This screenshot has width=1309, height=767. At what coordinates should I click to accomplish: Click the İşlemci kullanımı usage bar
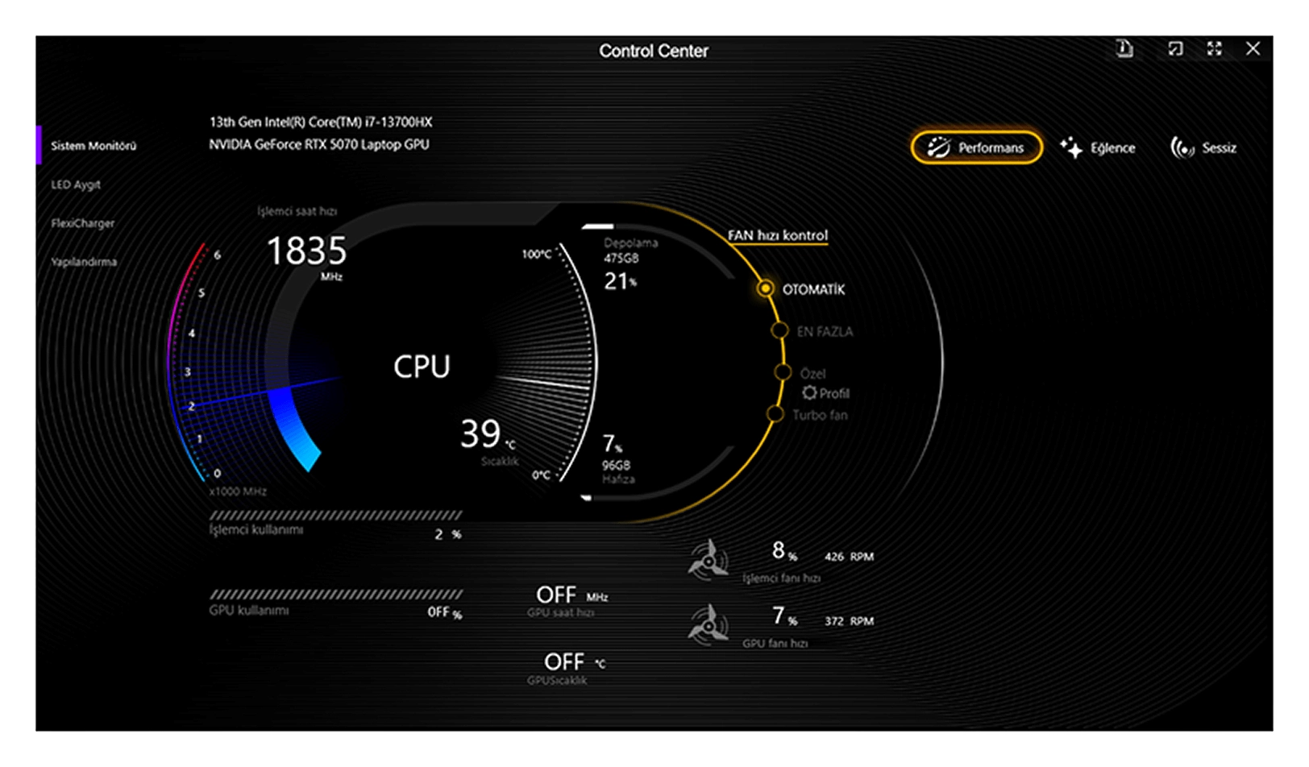pyautogui.click(x=335, y=515)
